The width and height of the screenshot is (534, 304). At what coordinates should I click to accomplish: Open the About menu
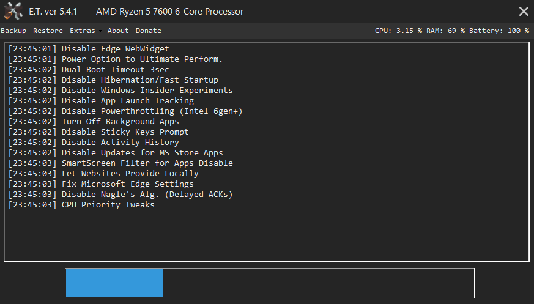pyautogui.click(x=118, y=31)
